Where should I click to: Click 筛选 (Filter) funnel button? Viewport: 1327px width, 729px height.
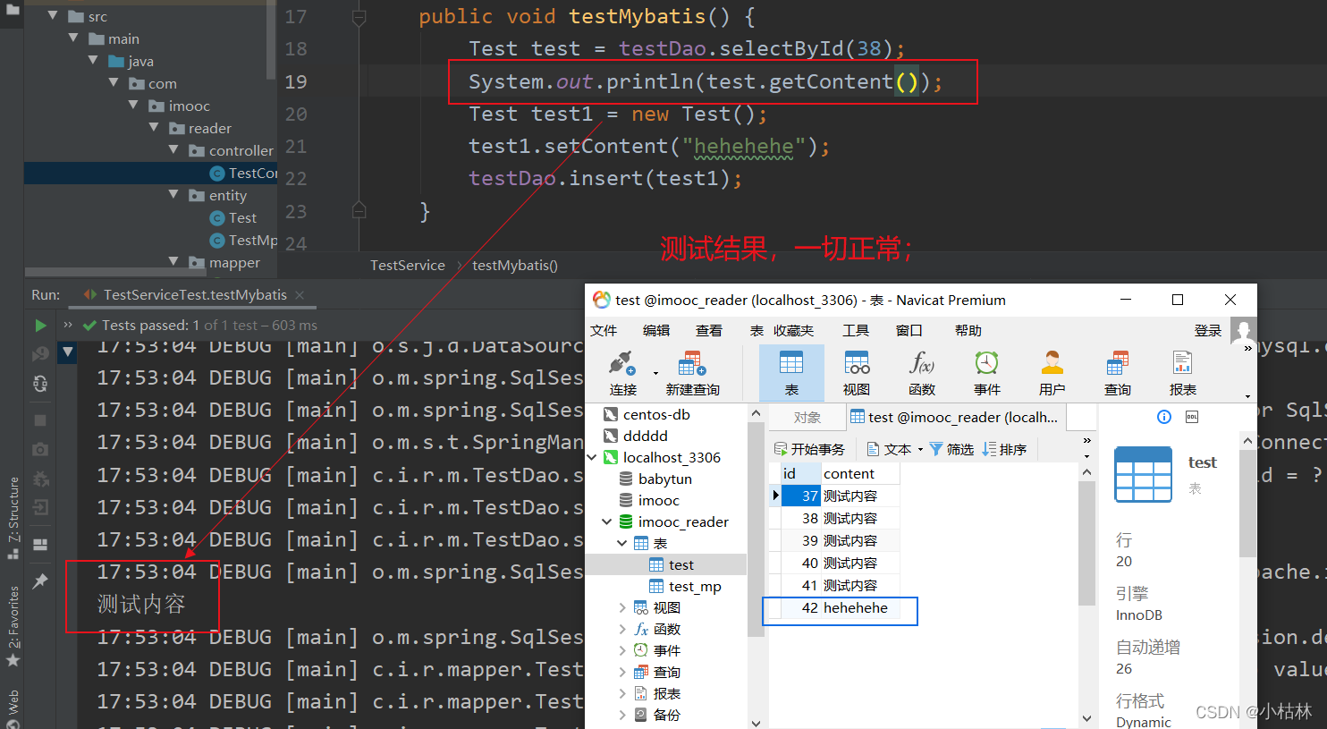[x=951, y=449]
